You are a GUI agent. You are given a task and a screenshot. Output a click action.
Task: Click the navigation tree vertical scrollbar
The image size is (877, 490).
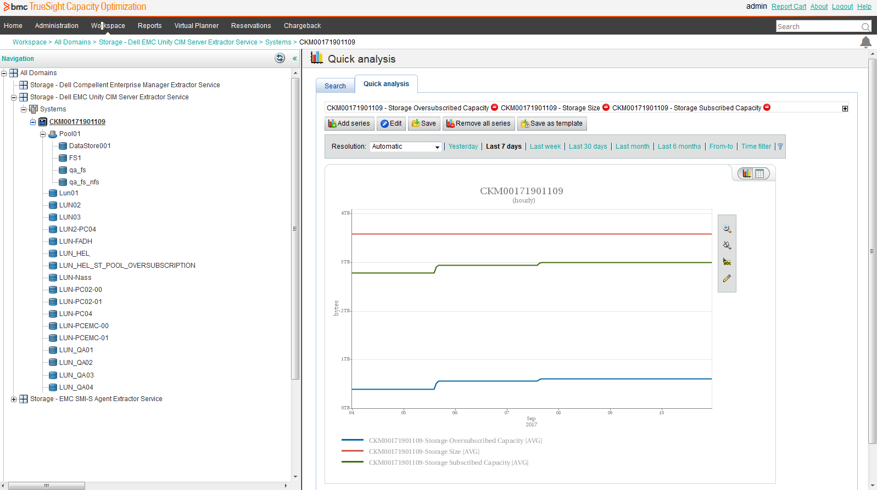tap(295, 229)
